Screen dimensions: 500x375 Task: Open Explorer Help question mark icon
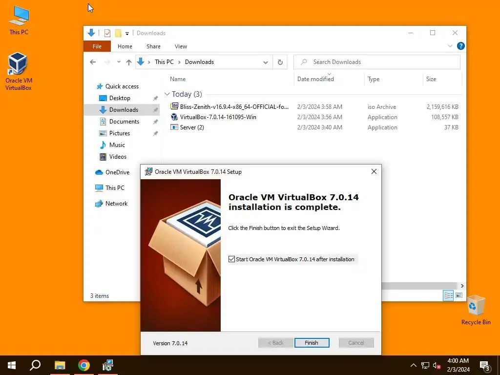pyautogui.click(x=460, y=46)
